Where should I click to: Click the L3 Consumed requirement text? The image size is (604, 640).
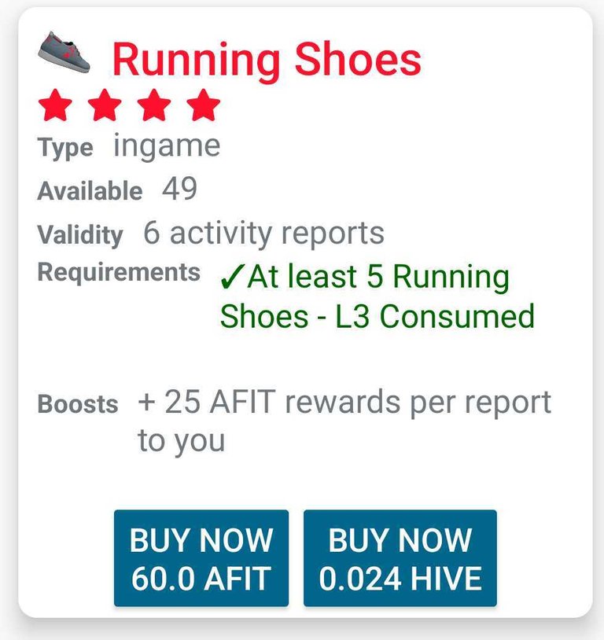[x=435, y=316]
